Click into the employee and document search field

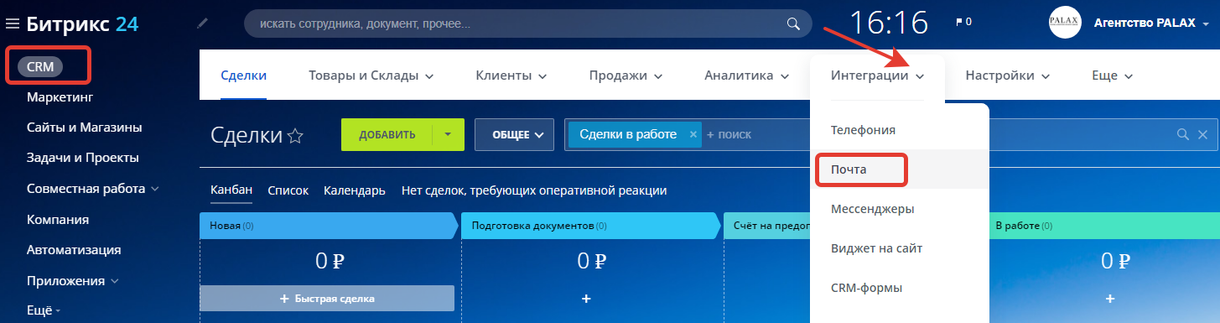(519, 23)
